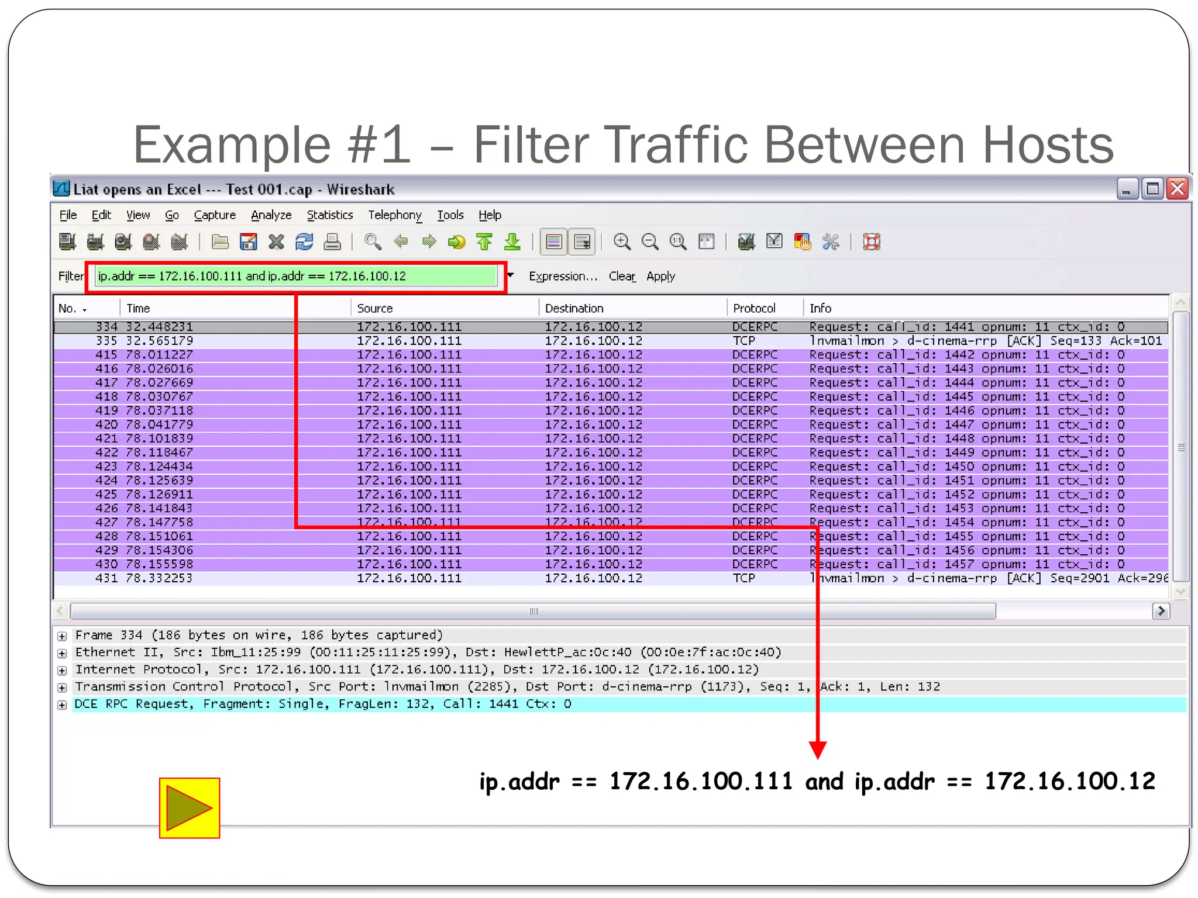Screen dimensions: 1198x898
Task: Open the File menu
Action: coord(68,215)
